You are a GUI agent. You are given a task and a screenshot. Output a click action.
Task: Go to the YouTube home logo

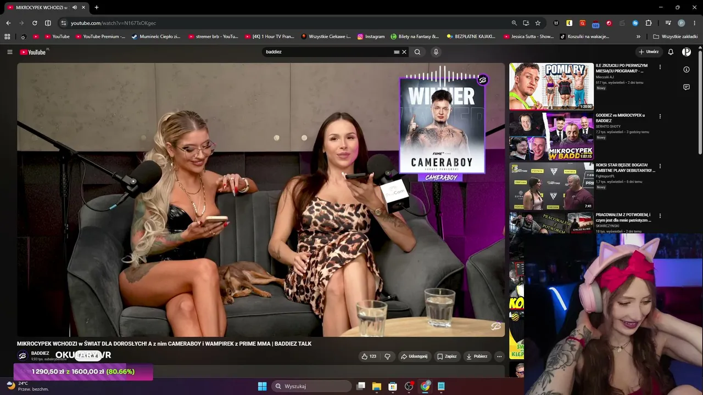pyautogui.click(x=34, y=52)
